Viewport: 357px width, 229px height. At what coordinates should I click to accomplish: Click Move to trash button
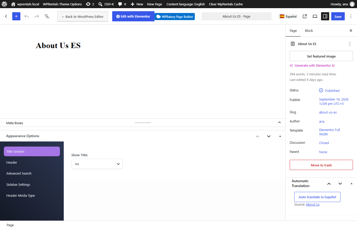(x=321, y=165)
